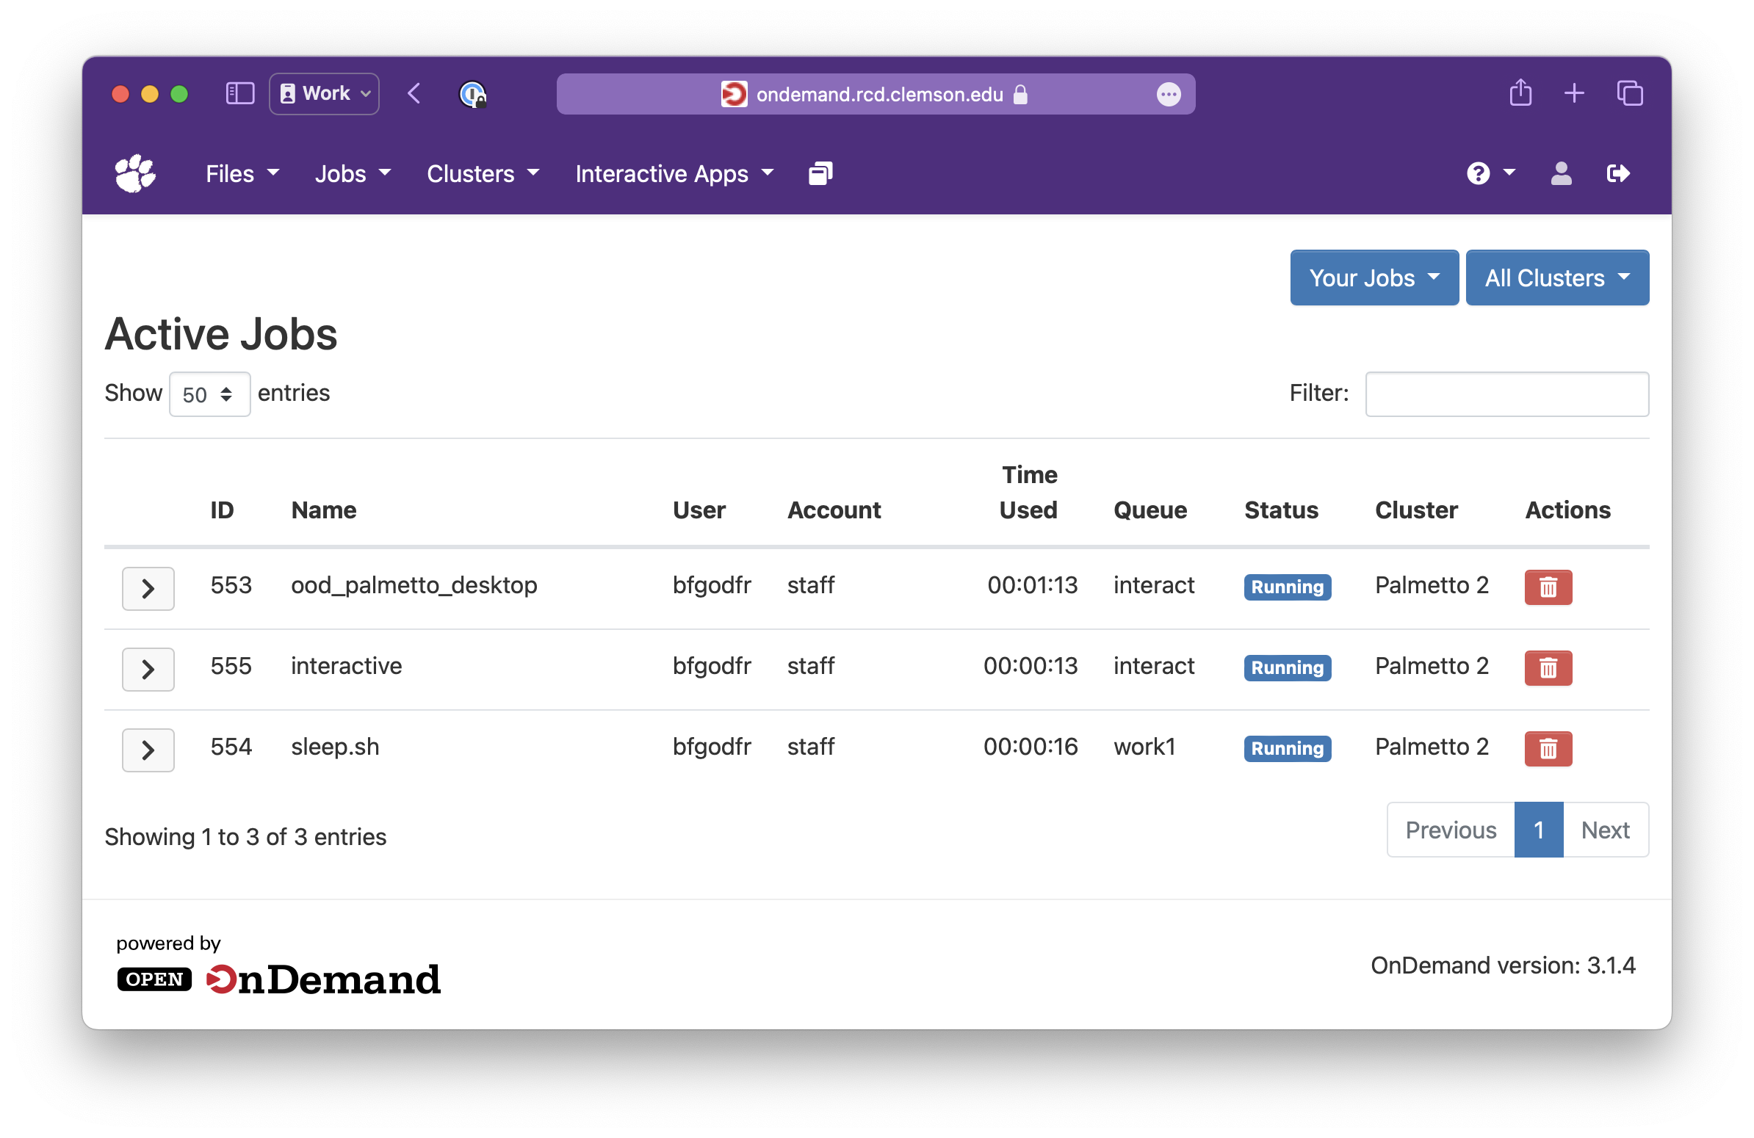Click the Open OnDemand footer logo
Screen dimensions: 1754x1138
[278, 979]
